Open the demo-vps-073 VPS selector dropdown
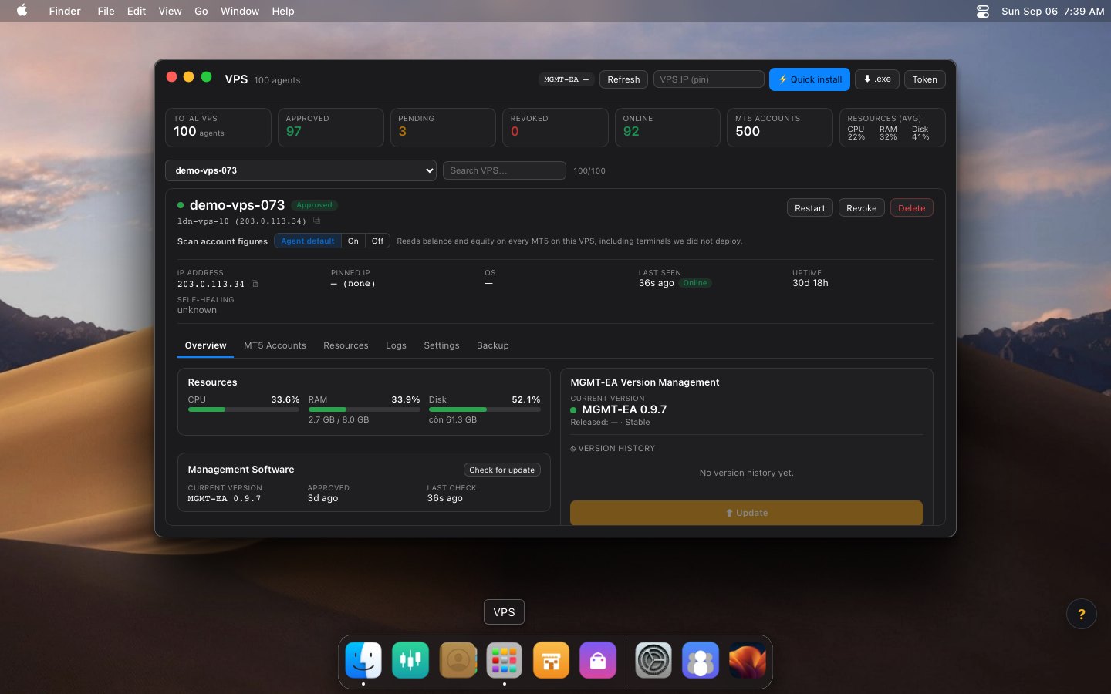Viewport: 1111px width, 694px height. click(x=301, y=170)
